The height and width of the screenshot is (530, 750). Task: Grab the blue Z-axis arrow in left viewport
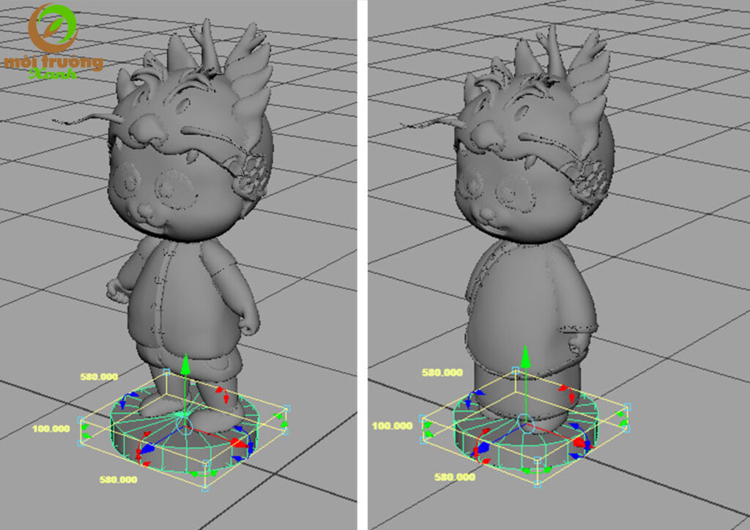146,448
